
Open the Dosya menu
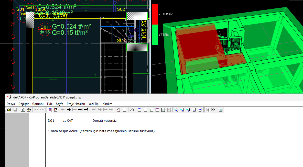click(x=11, y=104)
